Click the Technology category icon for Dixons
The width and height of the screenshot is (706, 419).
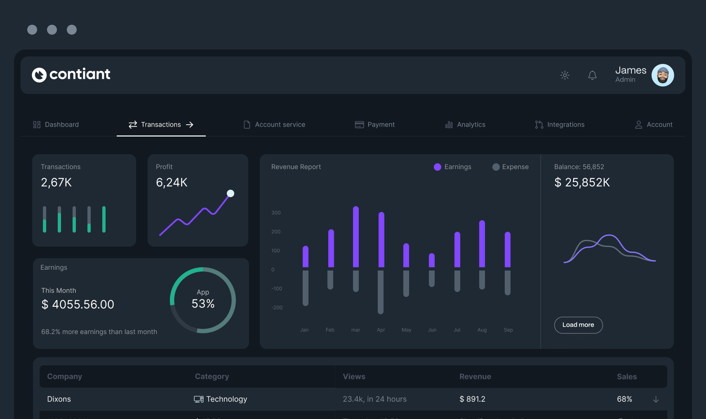198,399
